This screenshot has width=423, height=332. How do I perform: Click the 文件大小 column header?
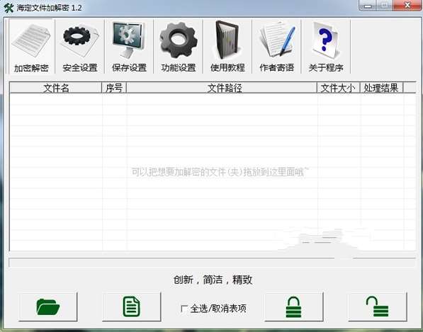(x=338, y=88)
